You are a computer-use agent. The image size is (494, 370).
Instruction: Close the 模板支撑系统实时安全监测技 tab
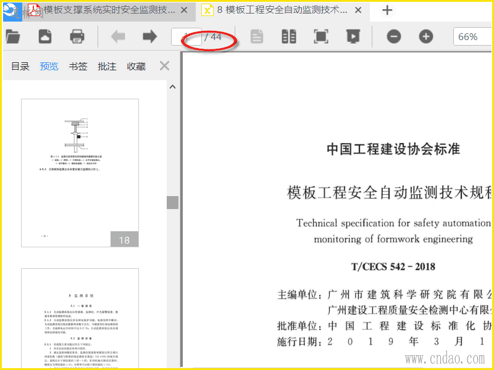(184, 10)
